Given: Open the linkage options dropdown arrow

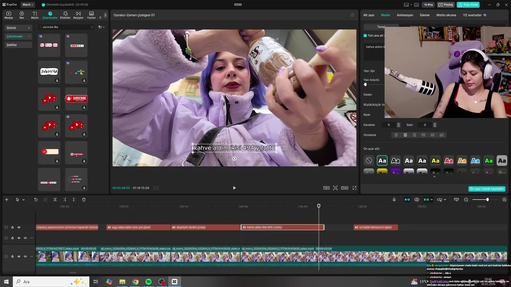Looking at the screenshot, I should (x=432, y=200).
